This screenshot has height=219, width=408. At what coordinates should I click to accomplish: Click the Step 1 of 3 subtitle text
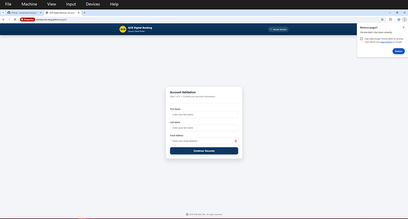click(192, 97)
